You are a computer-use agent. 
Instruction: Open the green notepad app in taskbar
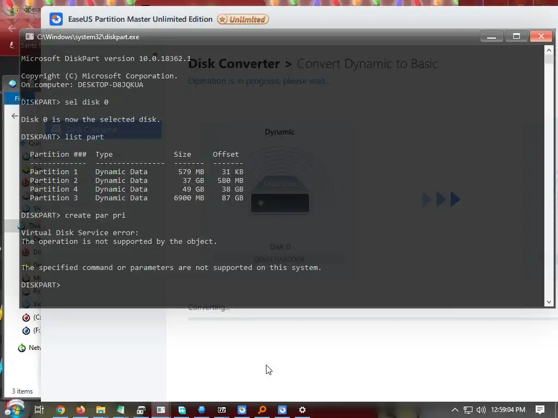point(120,410)
